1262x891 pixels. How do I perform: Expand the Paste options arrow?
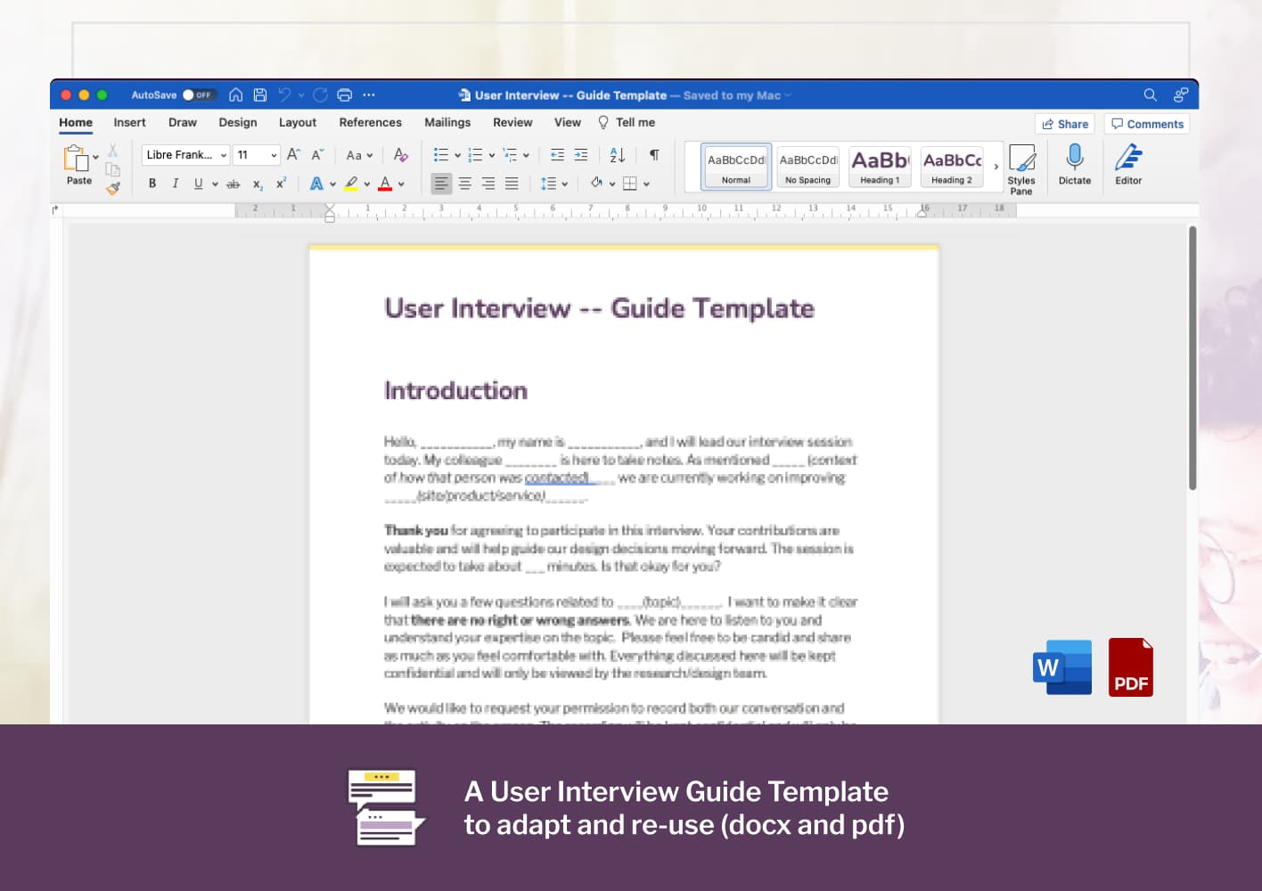click(x=95, y=159)
